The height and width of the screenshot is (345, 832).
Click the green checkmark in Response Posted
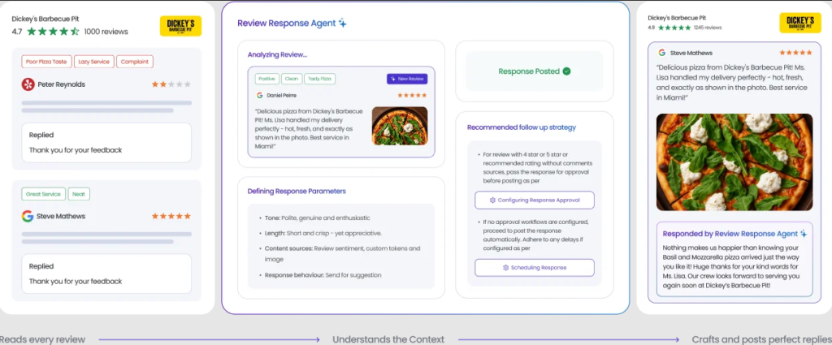coord(566,71)
